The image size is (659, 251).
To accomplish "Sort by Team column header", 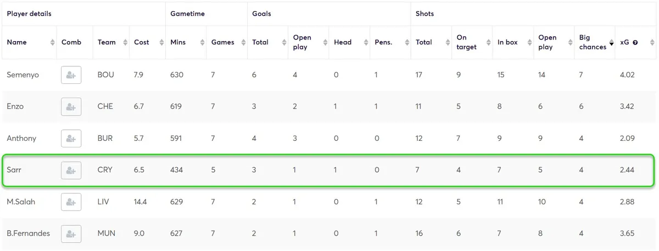I will click(107, 42).
